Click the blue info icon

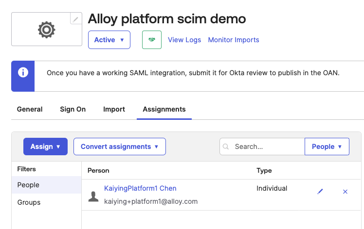click(23, 72)
